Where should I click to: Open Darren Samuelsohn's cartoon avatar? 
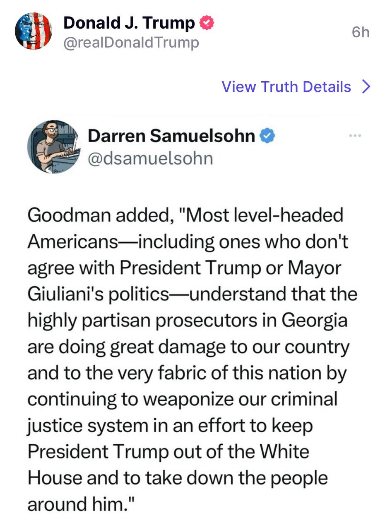(x=53, y=147)
